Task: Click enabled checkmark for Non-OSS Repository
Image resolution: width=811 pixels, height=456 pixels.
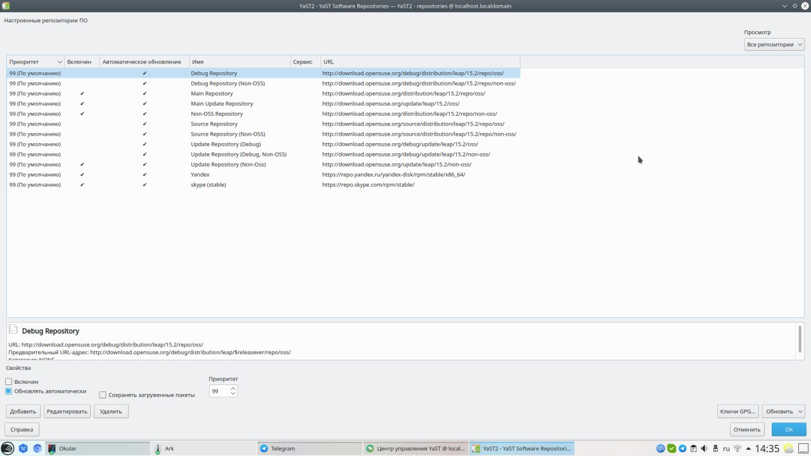Action: 82,114
